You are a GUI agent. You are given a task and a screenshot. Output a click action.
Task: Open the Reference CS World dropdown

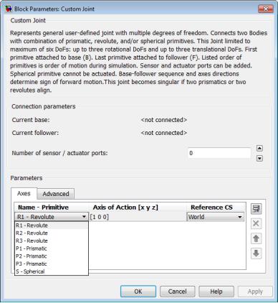[x=216, y=217]
